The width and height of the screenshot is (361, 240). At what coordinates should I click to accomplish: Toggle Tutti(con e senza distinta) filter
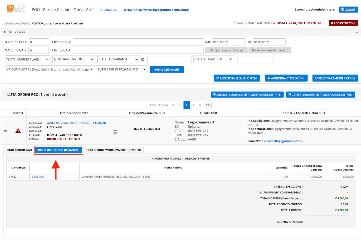click(226, 50)
